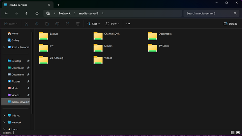
Task: Click the navigation pane scrollbar
Action: [x=32, y=73]
